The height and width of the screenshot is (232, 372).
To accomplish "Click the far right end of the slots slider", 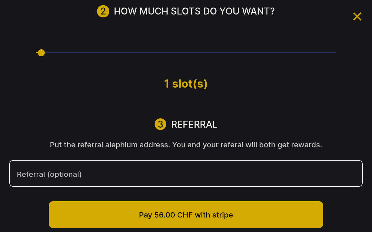I will point(335,53).
